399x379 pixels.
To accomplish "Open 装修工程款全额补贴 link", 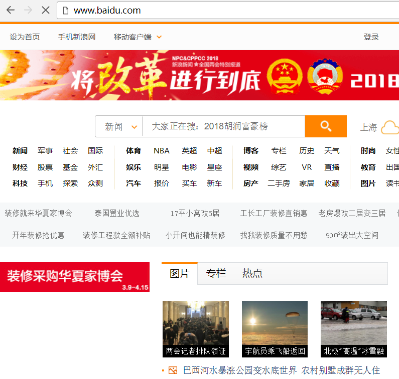I will 116,236.
